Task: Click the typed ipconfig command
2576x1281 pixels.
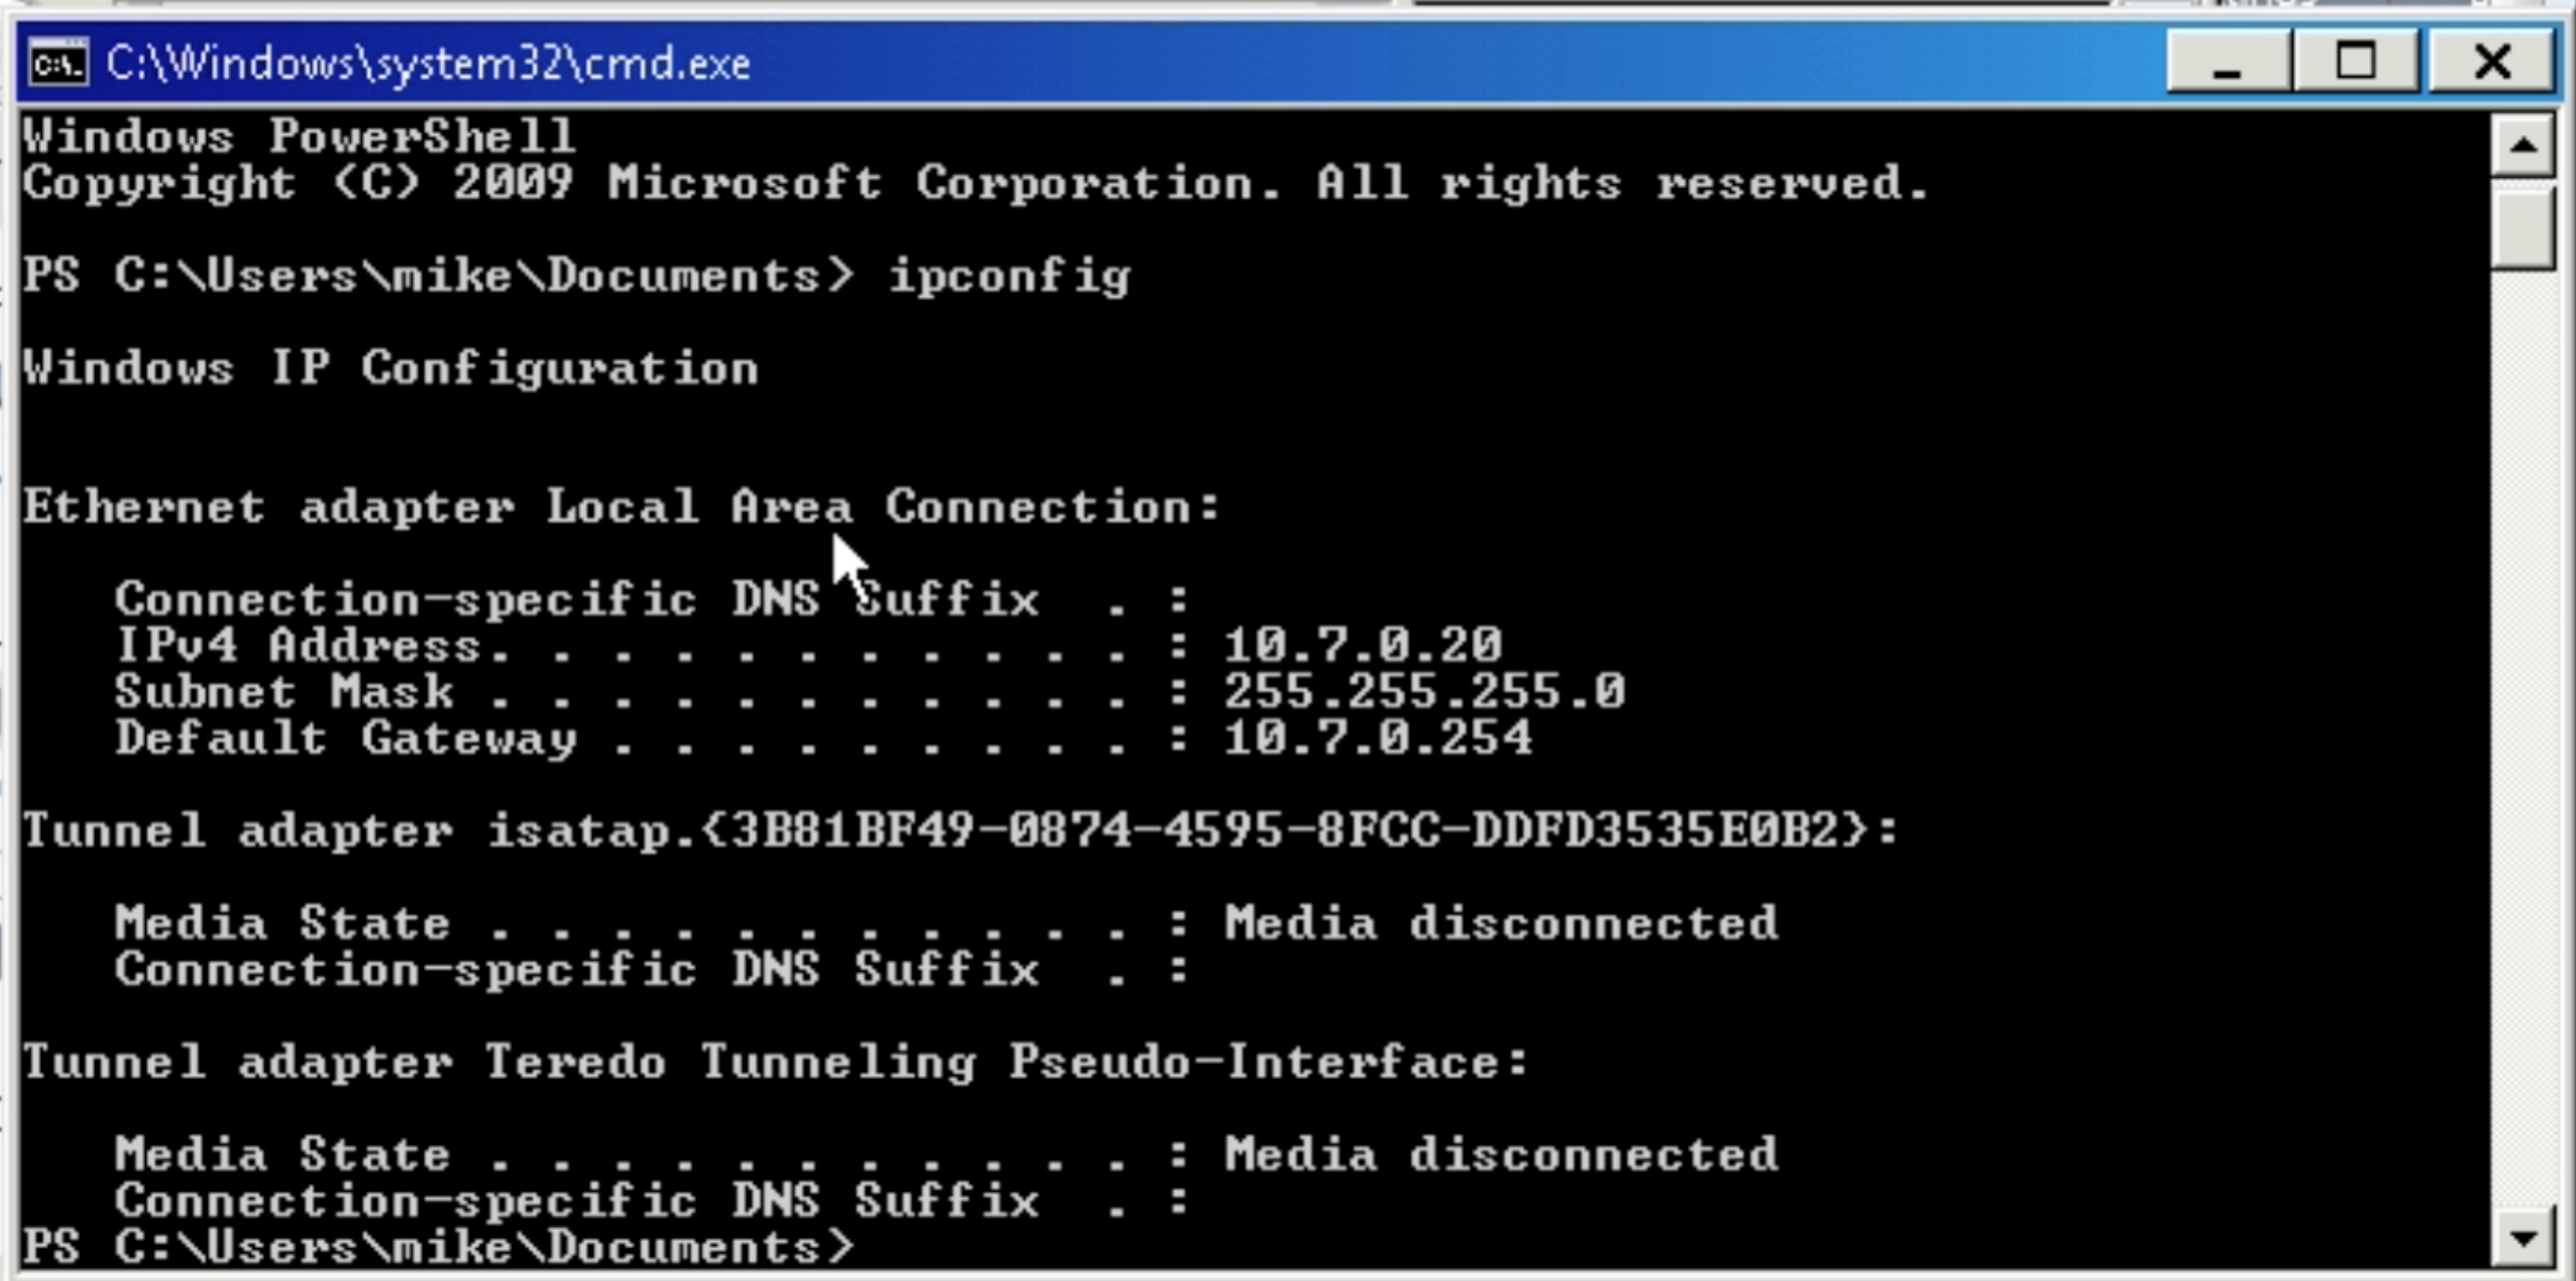Action: pos(1010,276)
